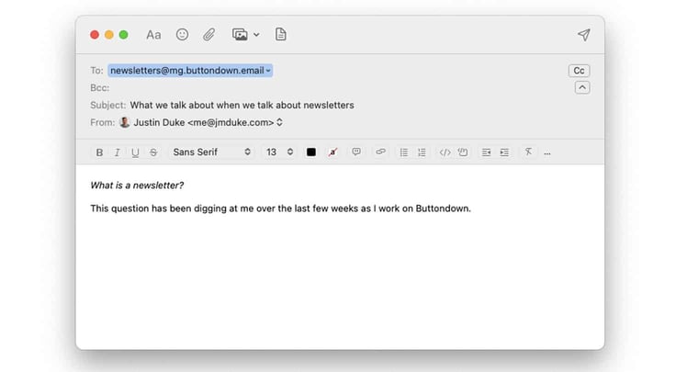Toggle italic formatting
The width and height of the screenshot is (676, 372).
[117, 152]
